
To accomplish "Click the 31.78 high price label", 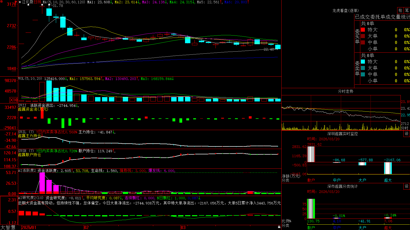I will [x=58, y=6].
